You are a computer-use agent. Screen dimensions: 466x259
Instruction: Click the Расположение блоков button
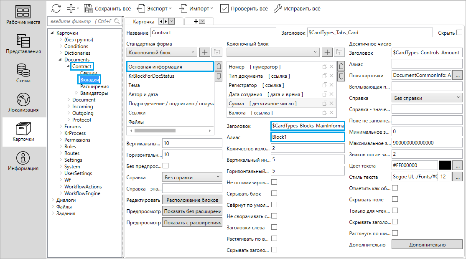(192, 200)
